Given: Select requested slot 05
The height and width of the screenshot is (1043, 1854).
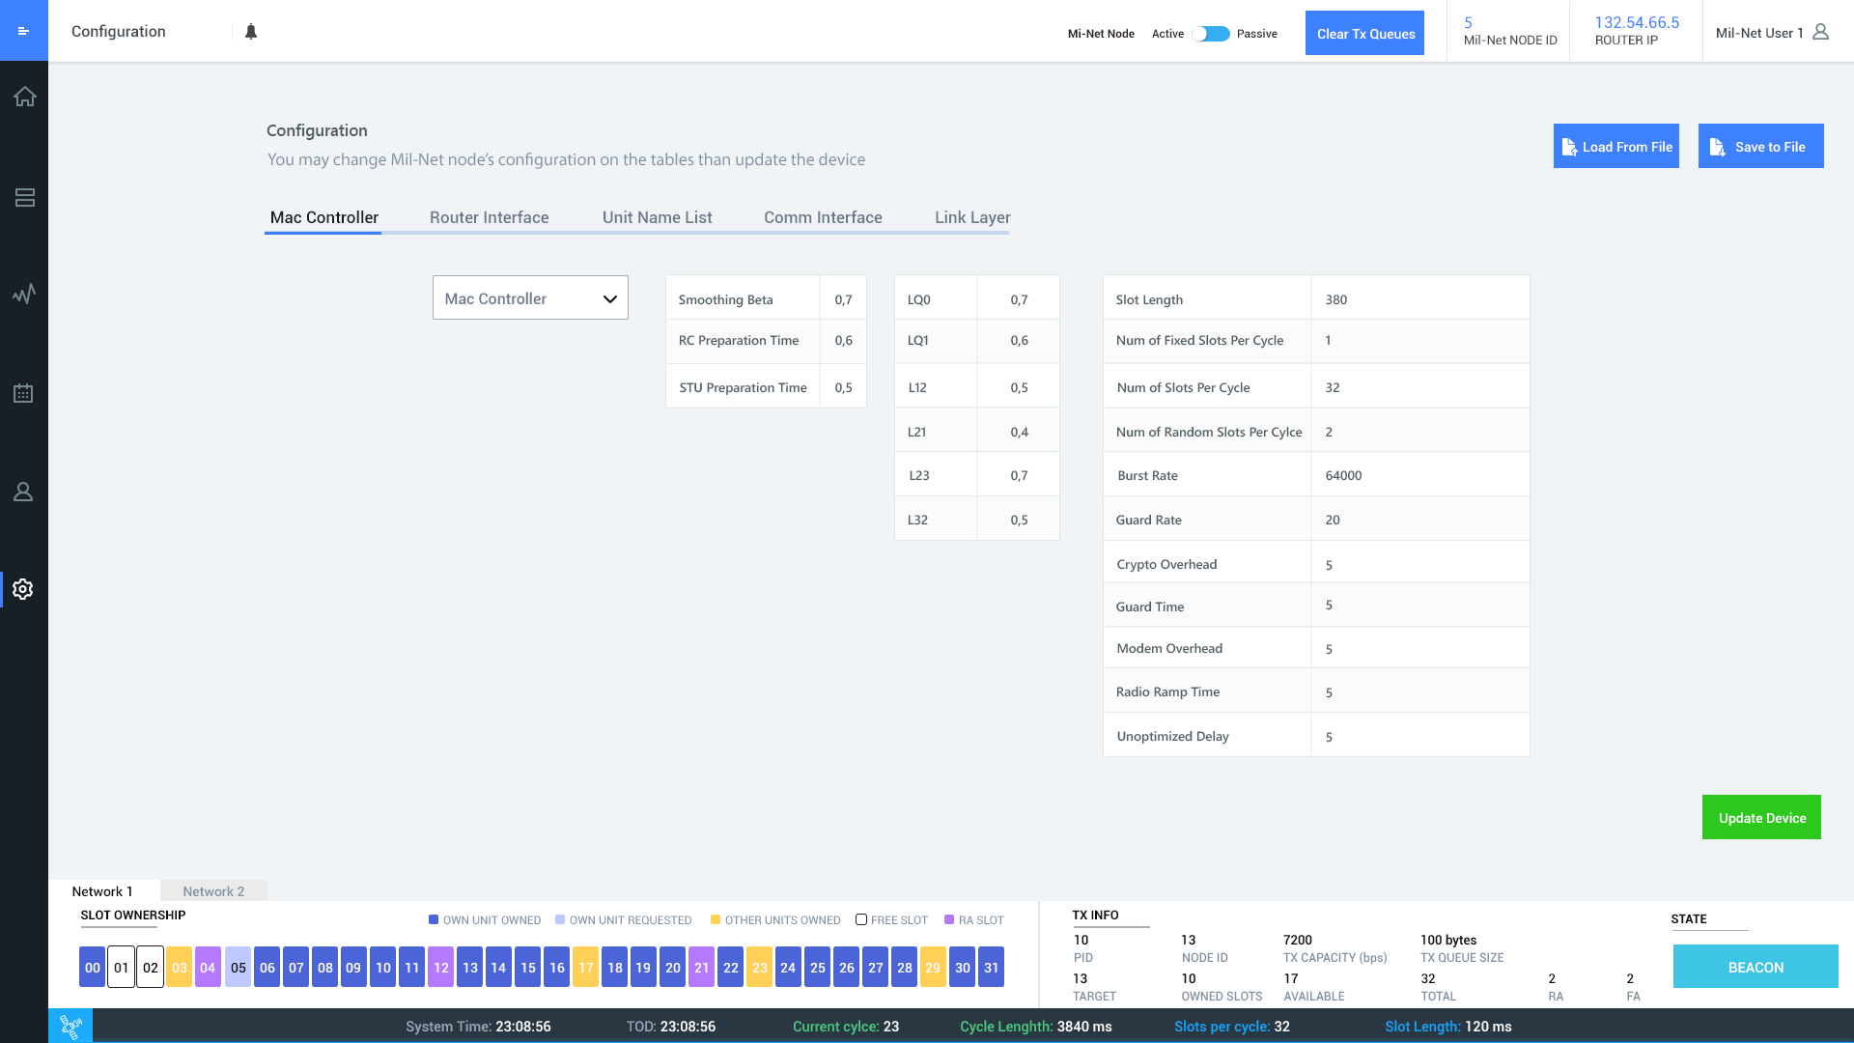Looking at the screenshot, I should point(239,967).
